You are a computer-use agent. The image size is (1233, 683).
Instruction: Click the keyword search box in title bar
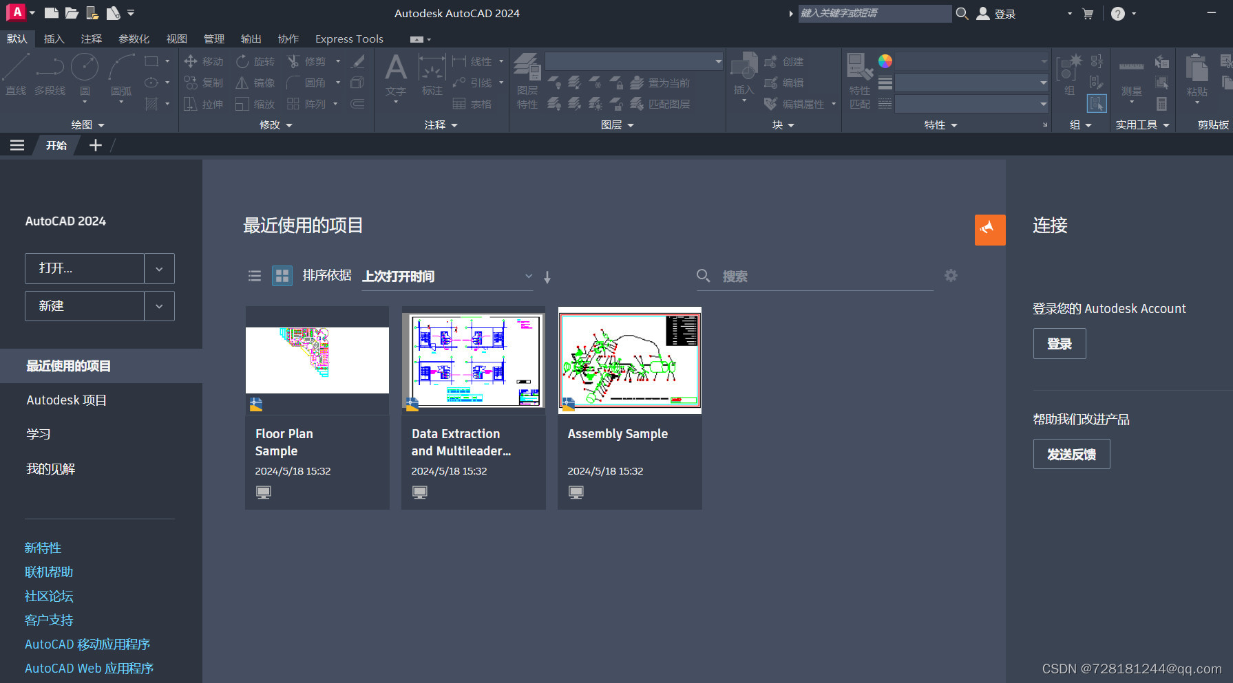(x=874, y=14)
